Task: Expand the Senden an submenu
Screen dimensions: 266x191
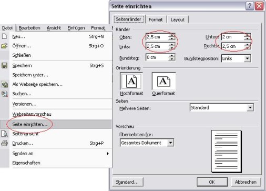Action: [x=56, y=154]
